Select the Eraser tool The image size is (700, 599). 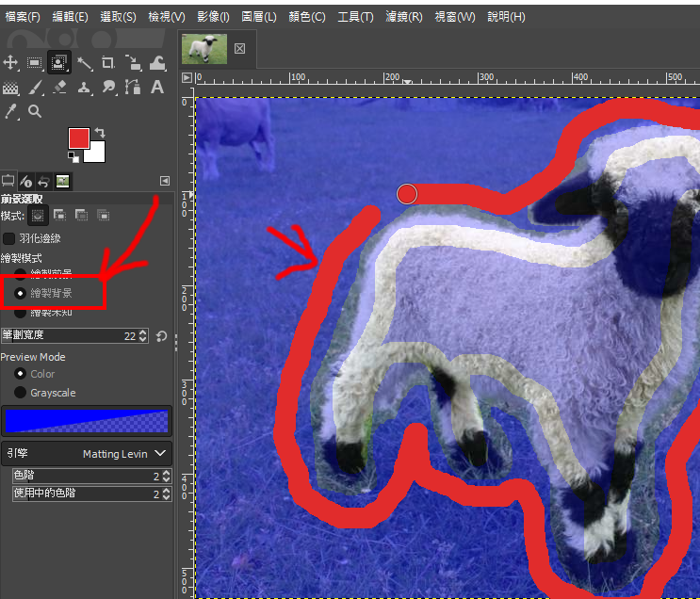(59, 87)
